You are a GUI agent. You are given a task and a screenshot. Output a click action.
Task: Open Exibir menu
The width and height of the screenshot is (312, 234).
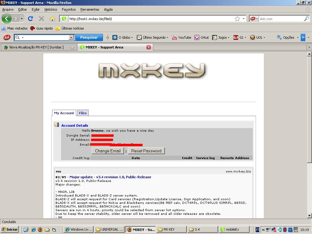coord(36,9)
